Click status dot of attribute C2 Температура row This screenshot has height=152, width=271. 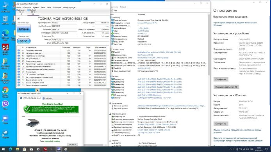click(19, 72)
